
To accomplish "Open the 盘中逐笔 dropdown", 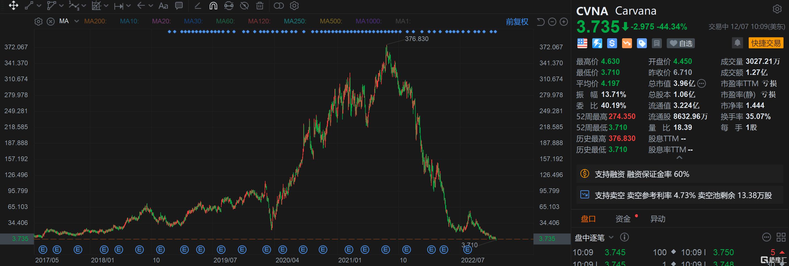I will pyautogui.click(x=594, y=238).
